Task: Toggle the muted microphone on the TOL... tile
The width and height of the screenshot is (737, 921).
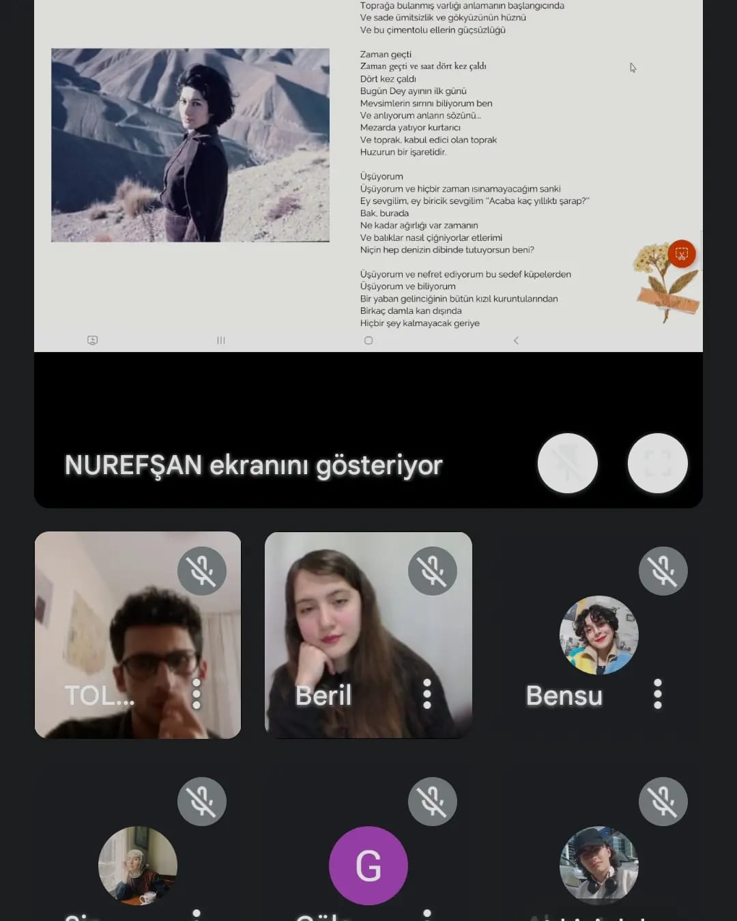Action: (201, 571)
